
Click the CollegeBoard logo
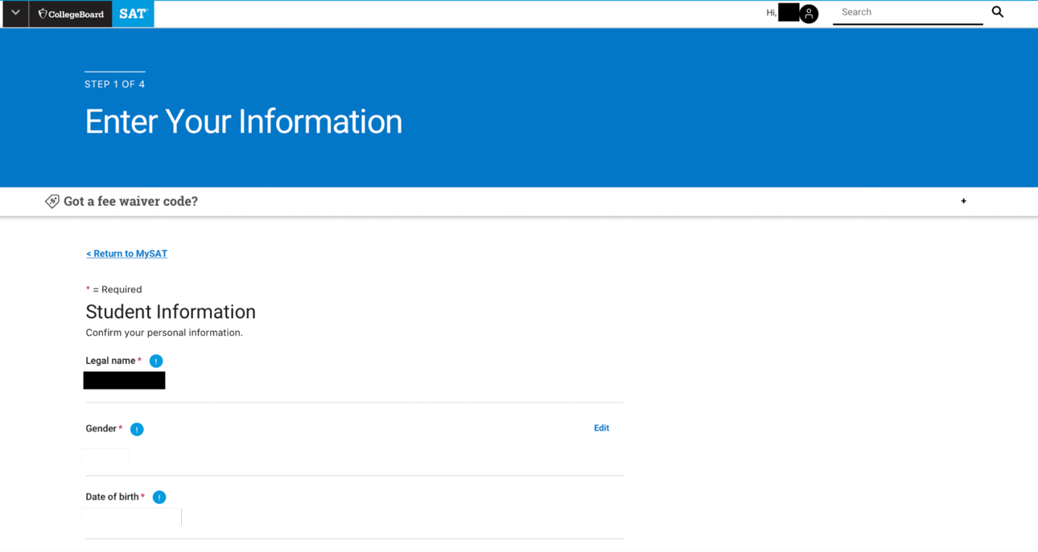pyautogui.click(x=71, y=14)
